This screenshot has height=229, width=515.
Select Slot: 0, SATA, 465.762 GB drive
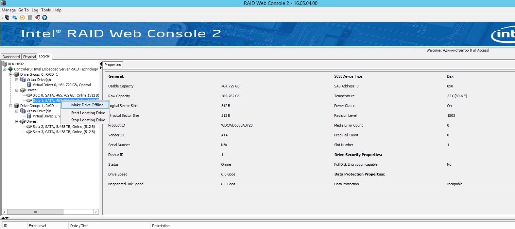[65, 95]
